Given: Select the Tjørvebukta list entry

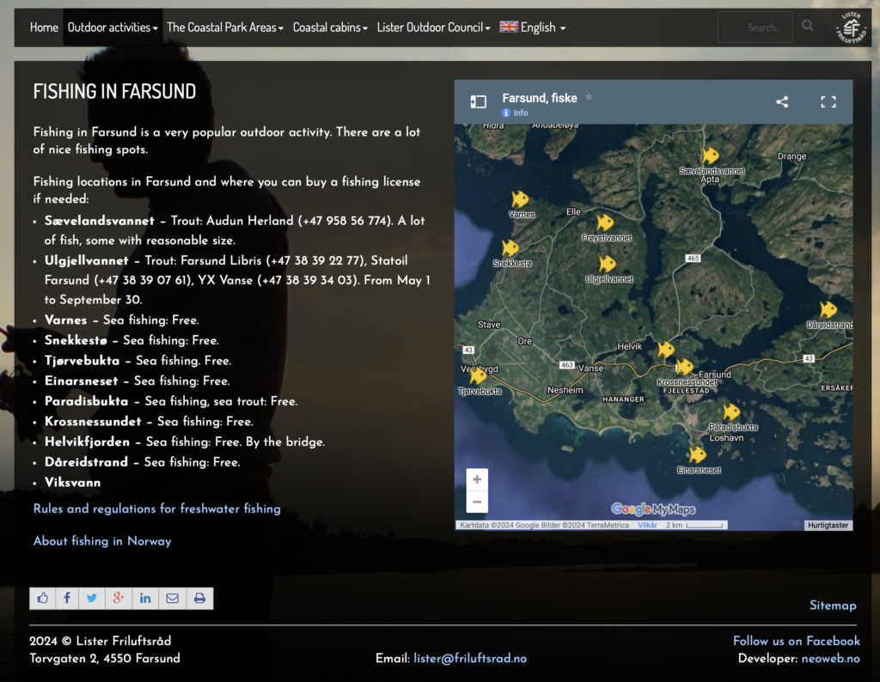Looking at the screenshot, I should coord(138,361).
